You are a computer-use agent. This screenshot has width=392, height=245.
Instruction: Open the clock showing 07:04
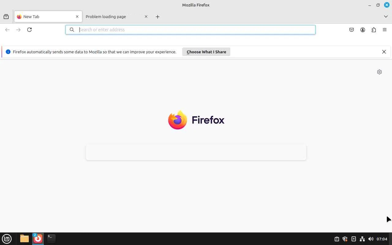click(x=382, y=239)
